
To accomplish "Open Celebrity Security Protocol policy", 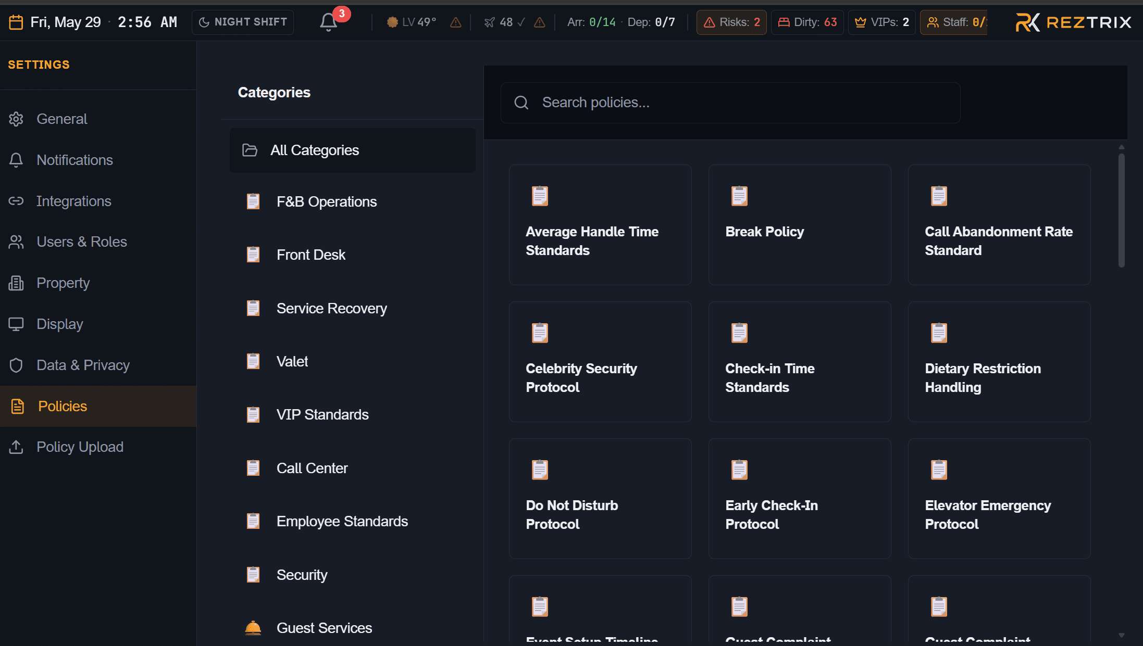I will tap(600, 362).
